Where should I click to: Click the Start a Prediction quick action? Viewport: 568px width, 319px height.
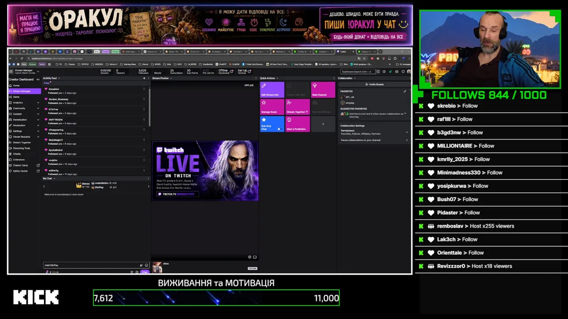click(298, 124)
